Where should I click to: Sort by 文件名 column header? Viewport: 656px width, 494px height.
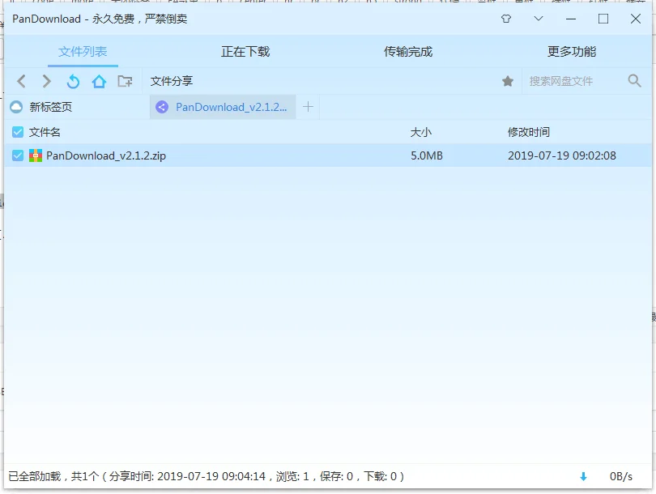pos(45,132)
